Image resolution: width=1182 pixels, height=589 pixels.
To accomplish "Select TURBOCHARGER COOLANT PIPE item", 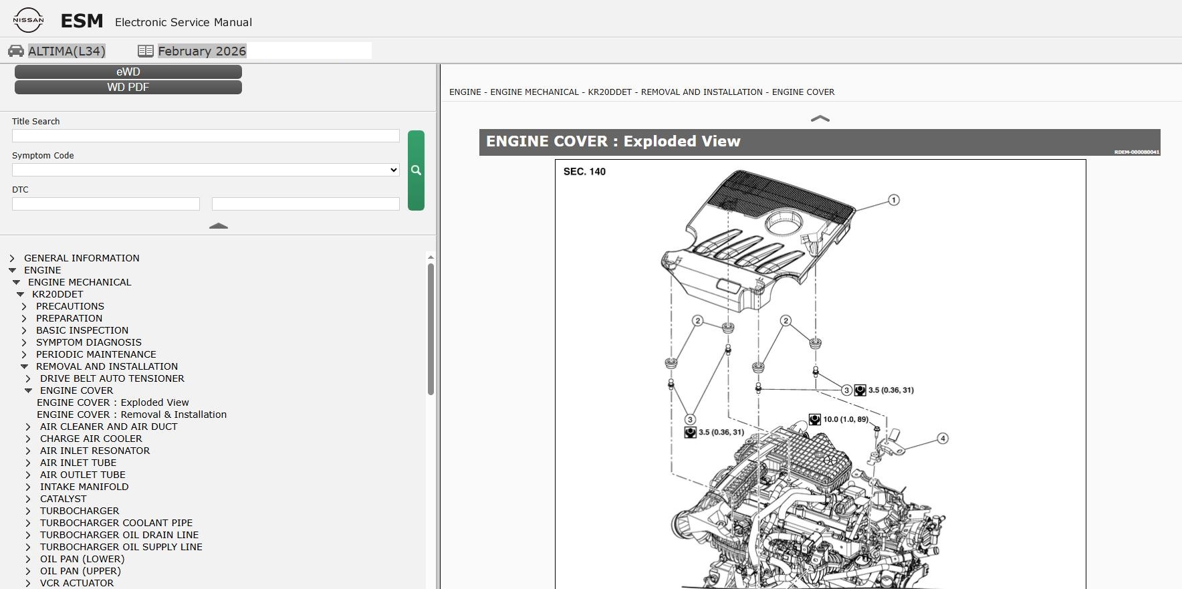I will [116, 523].
